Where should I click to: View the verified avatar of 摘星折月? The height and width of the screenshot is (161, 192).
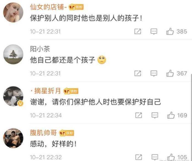tap(13, 96)
